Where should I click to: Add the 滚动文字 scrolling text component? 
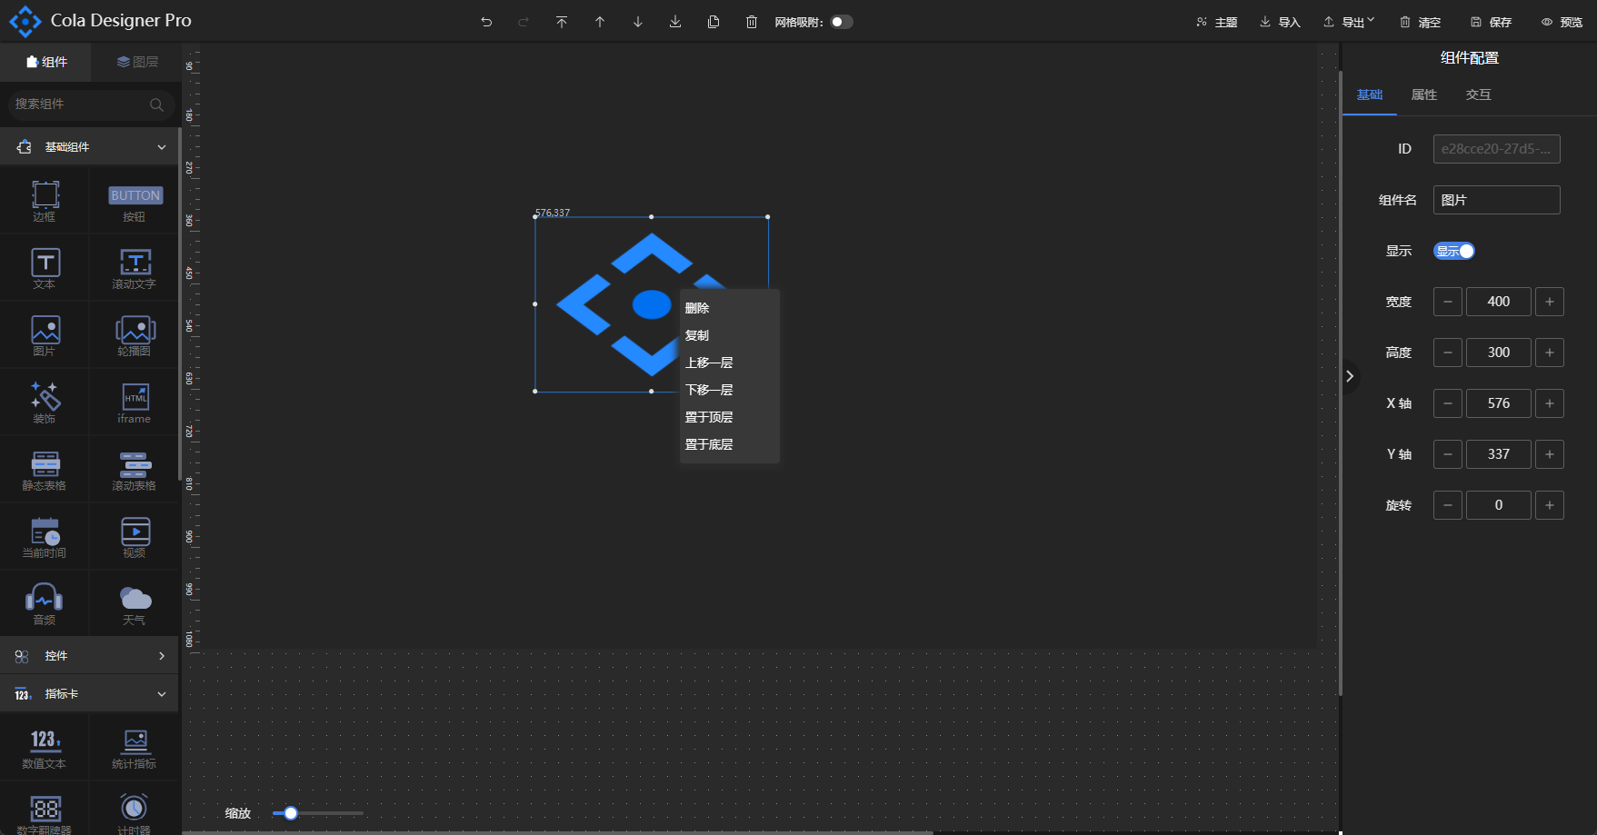[135, 268]
